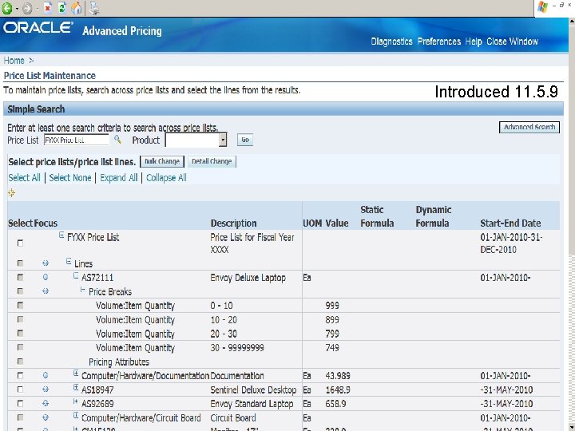Click the focus icon in the AS72111 row
575x431 pixels.
[46, 277]
